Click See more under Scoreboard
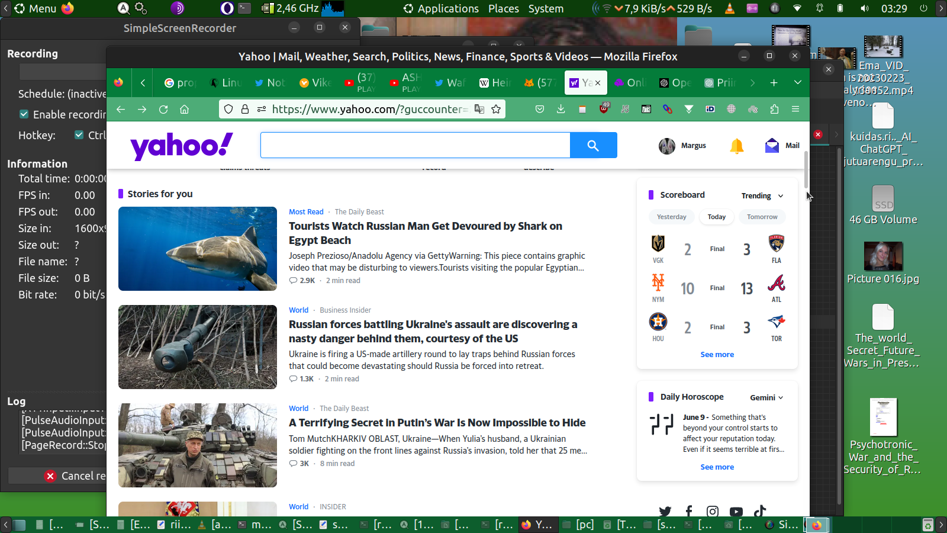Screen dimensions: 947x533 (717, 355)
